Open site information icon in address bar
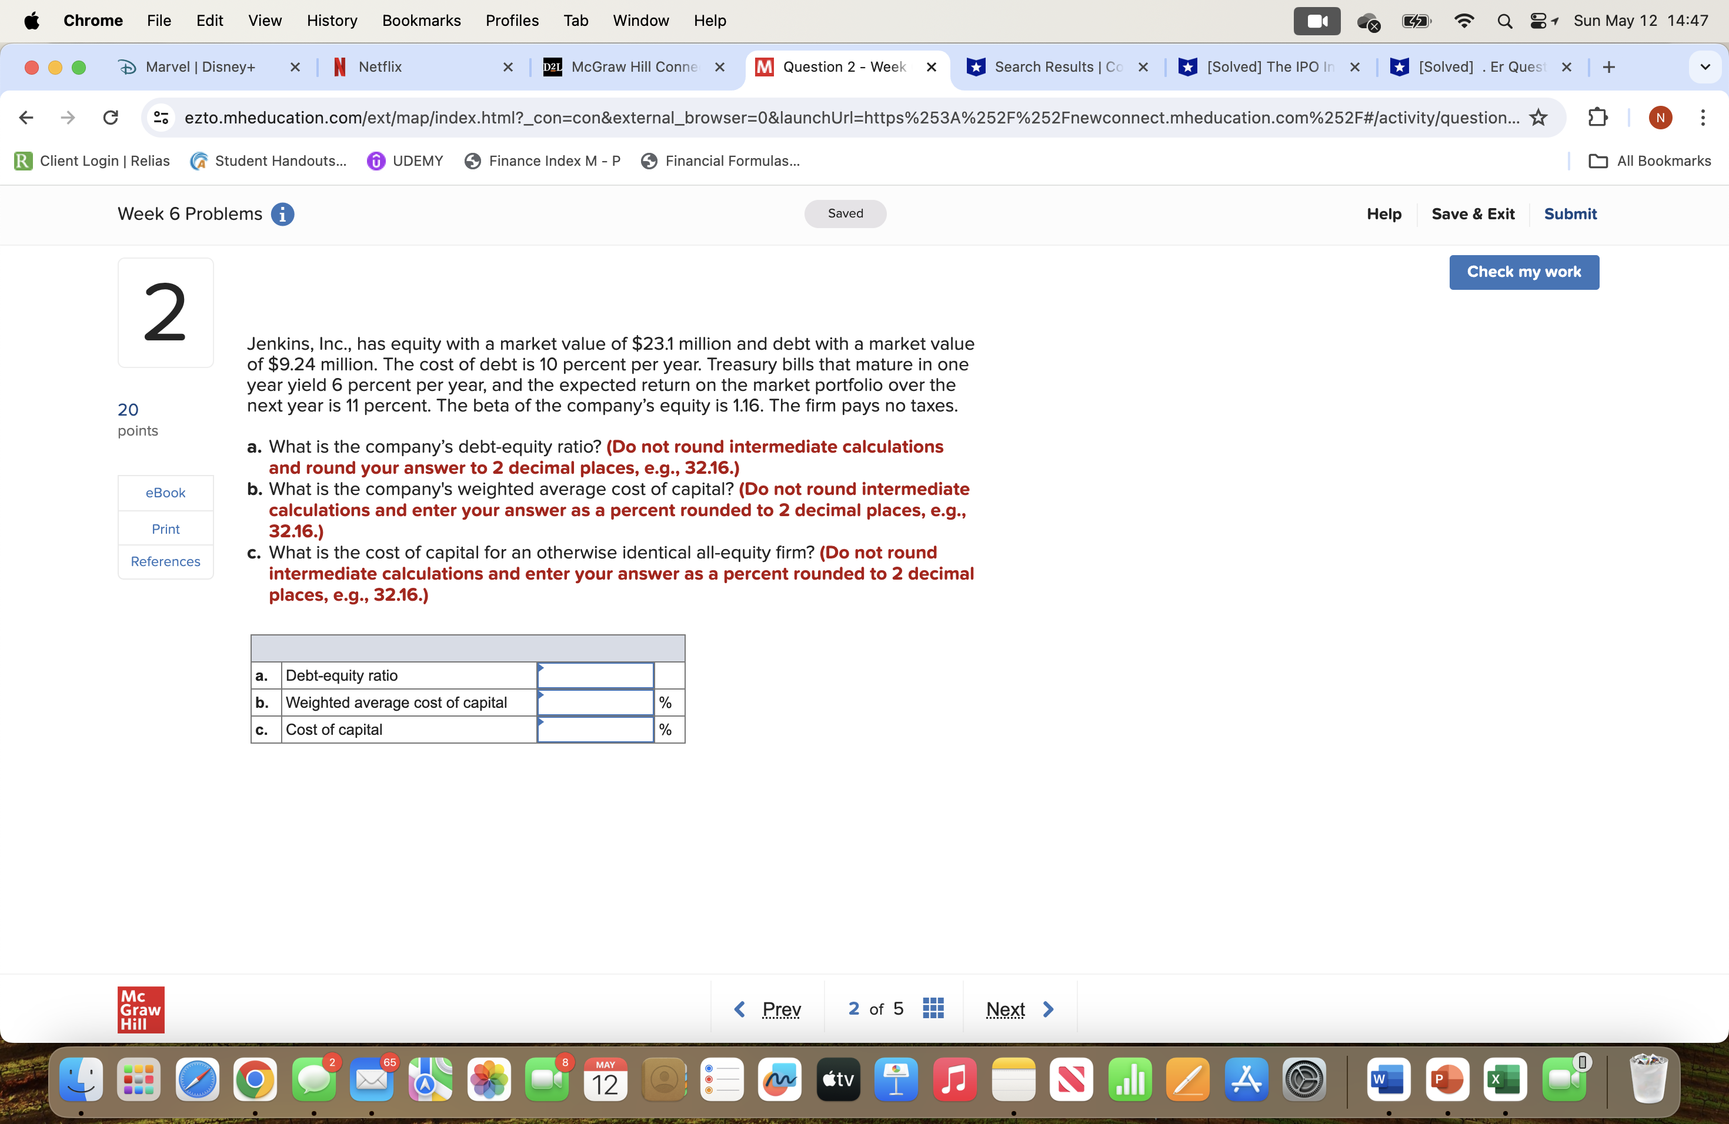The image size is (1729, 1124). pyautogui.click(x=161, y=118)
